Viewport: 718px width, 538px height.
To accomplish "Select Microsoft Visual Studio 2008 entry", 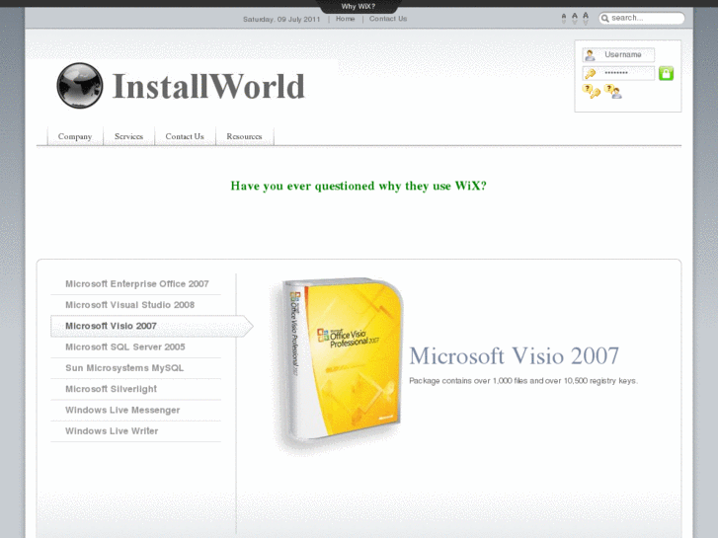I will pos(136,305).
